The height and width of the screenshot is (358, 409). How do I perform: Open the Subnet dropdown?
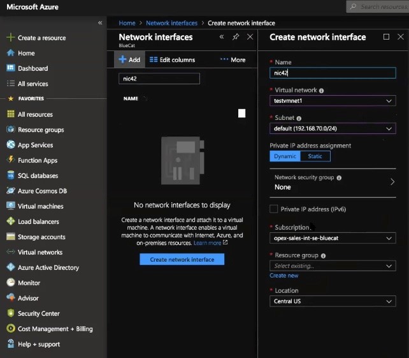pyautogui.click(x=333, y=128)
